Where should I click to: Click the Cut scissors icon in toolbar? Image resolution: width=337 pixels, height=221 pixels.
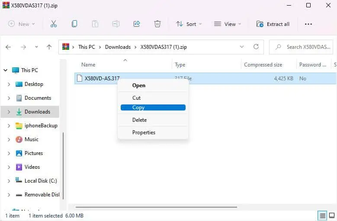[54, 24]
